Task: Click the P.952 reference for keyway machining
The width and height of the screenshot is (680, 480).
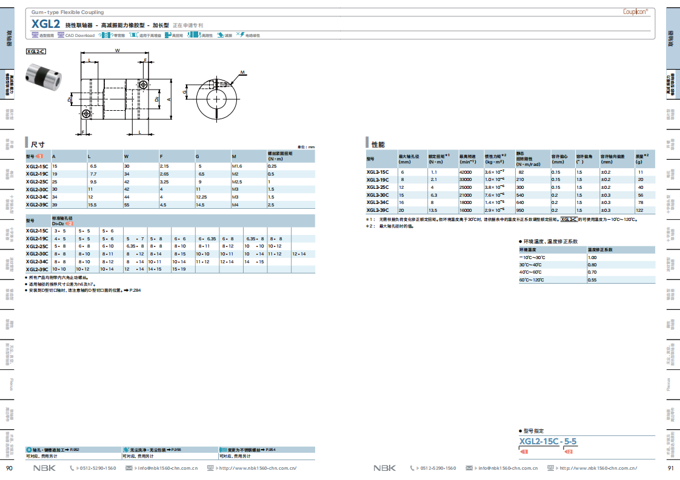Action: pos(75,450)
